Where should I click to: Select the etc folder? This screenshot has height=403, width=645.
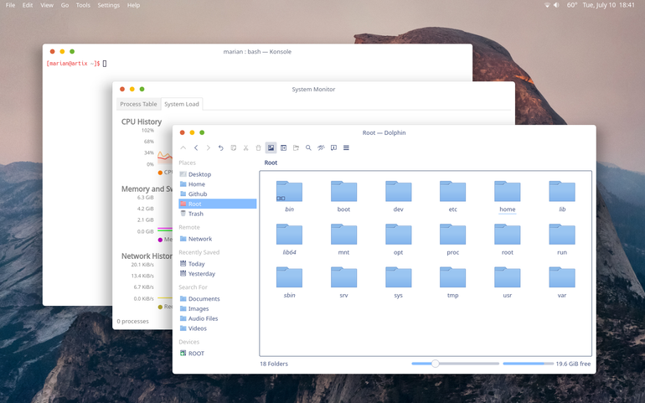[452, 197]
